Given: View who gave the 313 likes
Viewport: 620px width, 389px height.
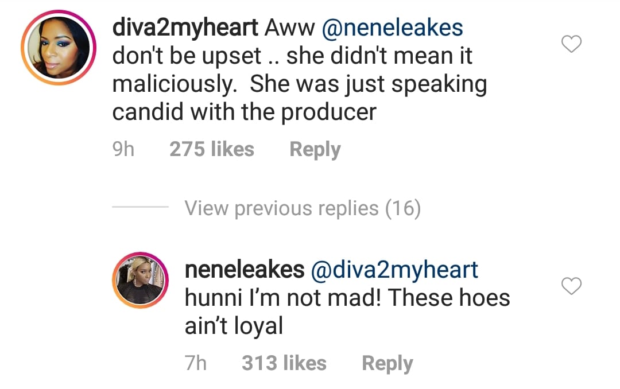Looking at the screenshot, I should coord(284,363).
